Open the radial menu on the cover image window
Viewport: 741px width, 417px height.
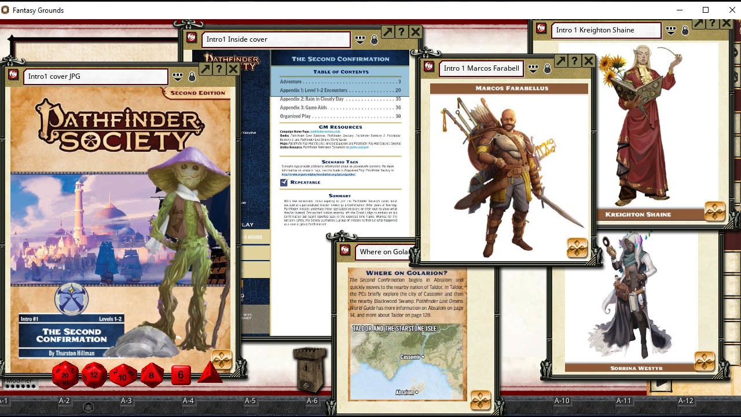(x=223, y=359)
